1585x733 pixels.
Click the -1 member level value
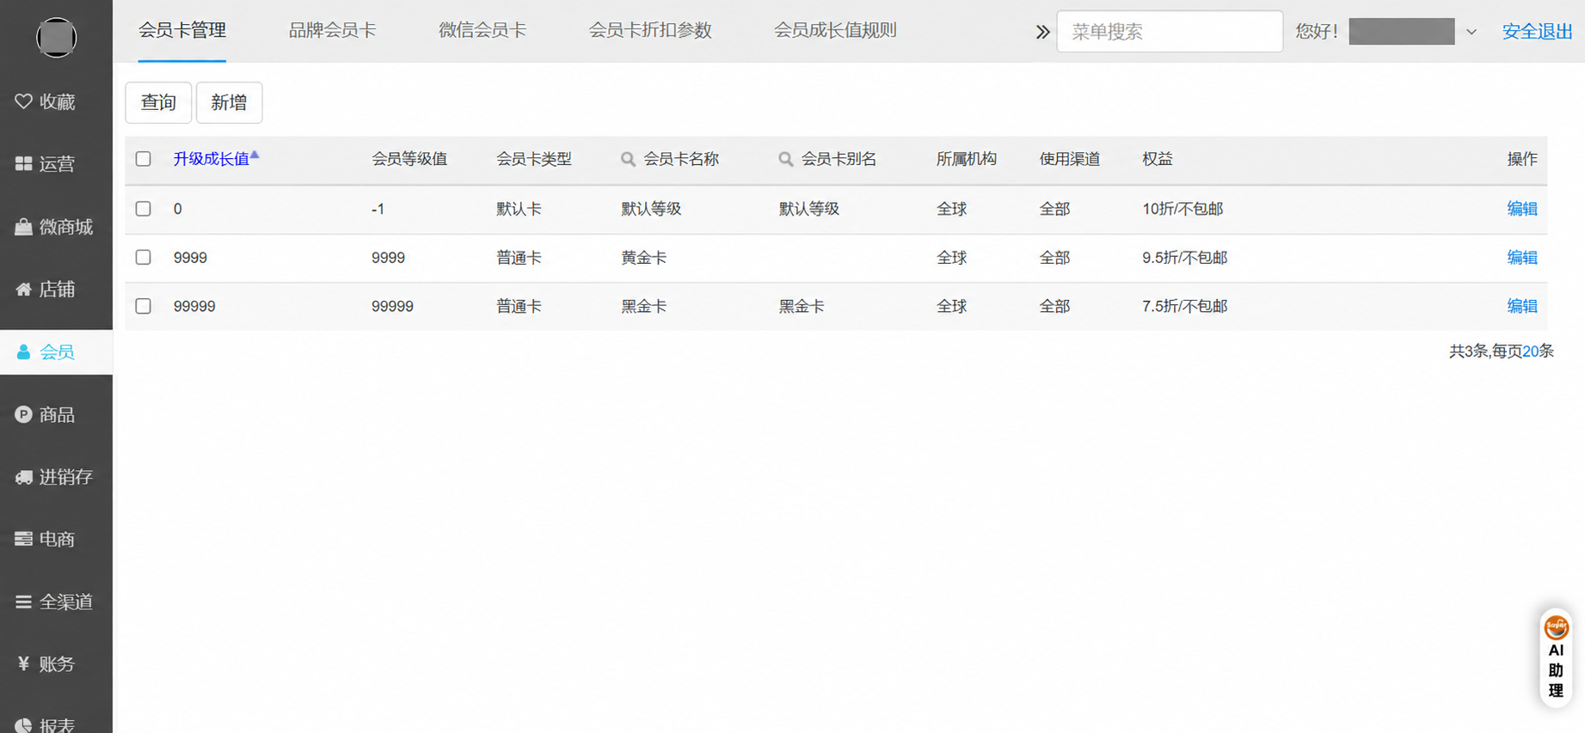(378, 209)
